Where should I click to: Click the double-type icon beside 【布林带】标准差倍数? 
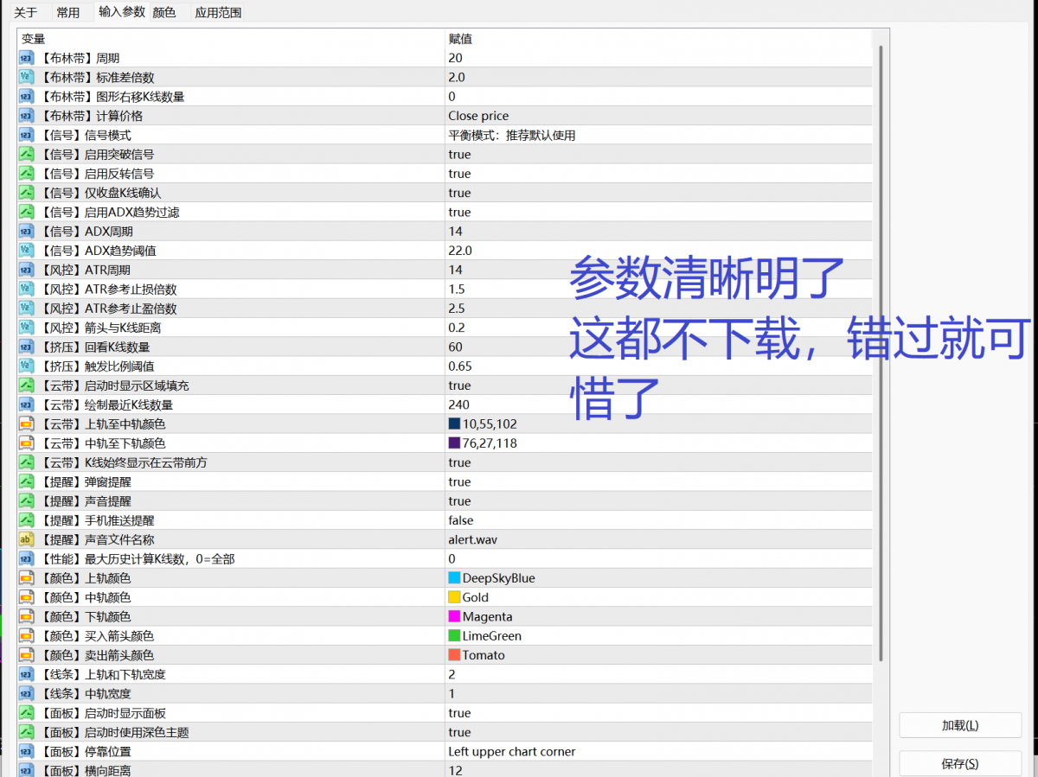(26, 77)
